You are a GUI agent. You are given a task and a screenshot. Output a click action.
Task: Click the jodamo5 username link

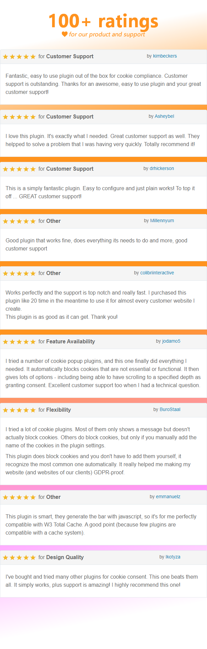(x=171, y=341)
